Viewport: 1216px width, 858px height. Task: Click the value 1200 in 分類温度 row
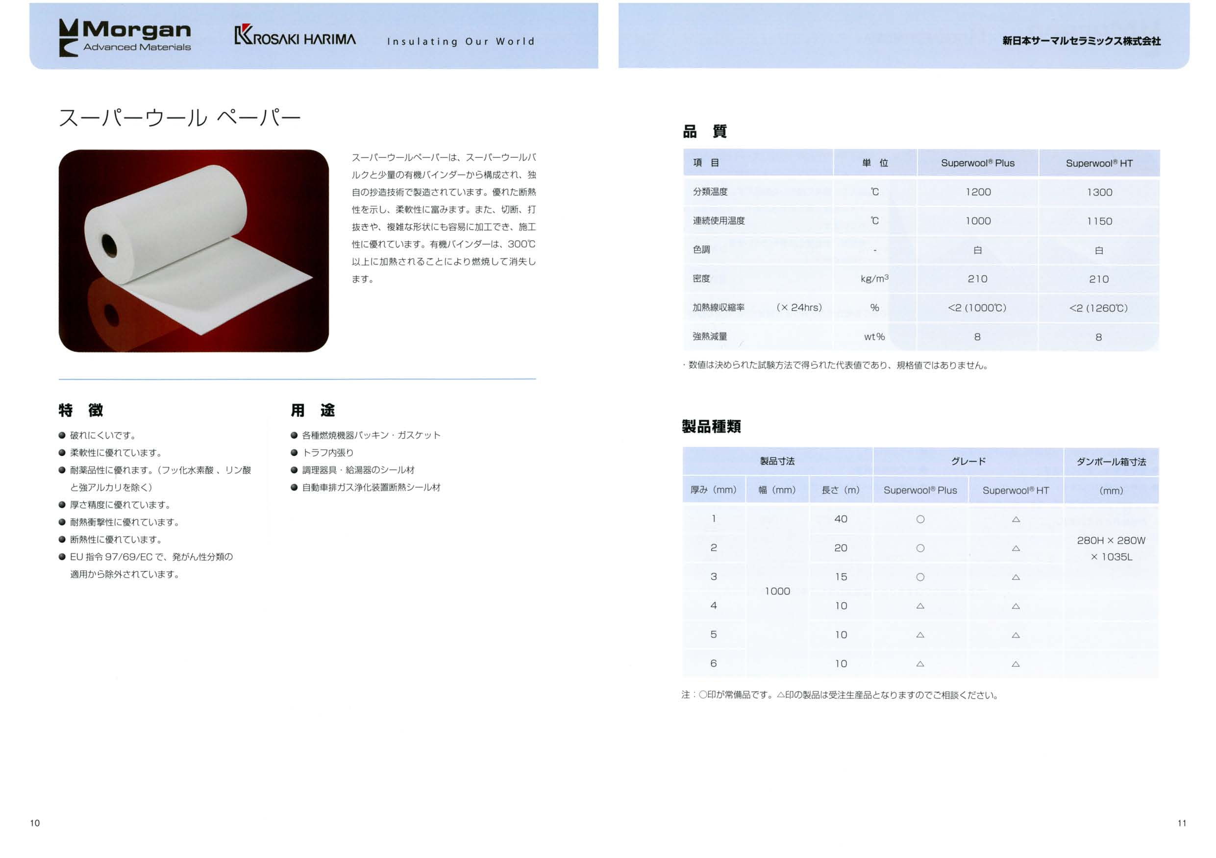[978, 192]
